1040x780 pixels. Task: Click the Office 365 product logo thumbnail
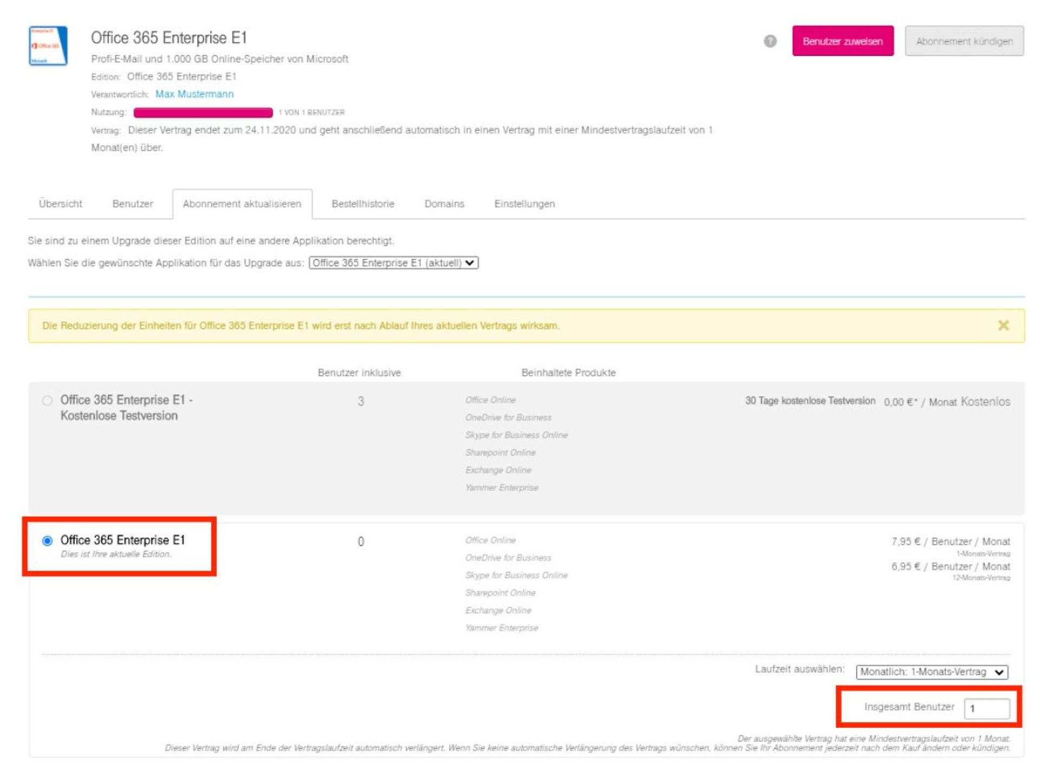pos(48,45)
